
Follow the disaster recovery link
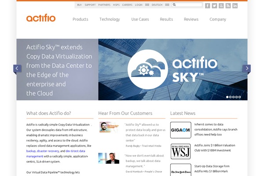coord(48,151)
